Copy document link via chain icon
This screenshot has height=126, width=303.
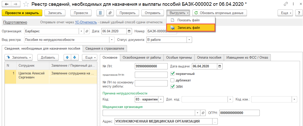286,4
